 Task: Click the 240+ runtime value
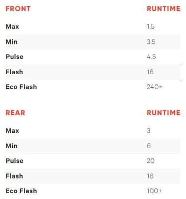click(155, 87)
